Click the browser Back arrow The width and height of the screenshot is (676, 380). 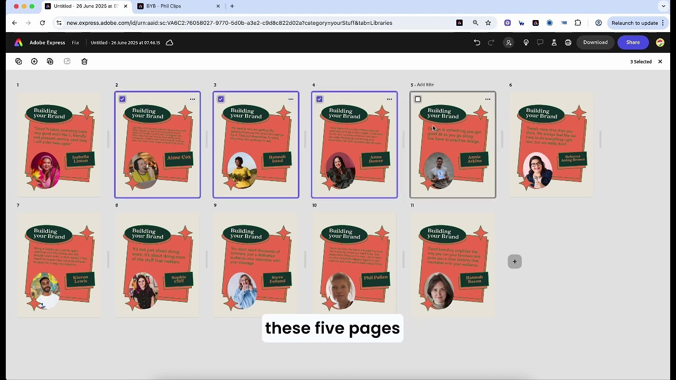[x=14, y=23]
